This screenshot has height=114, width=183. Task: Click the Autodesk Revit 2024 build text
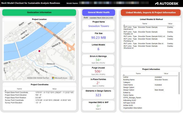click(x=101, y=18)
